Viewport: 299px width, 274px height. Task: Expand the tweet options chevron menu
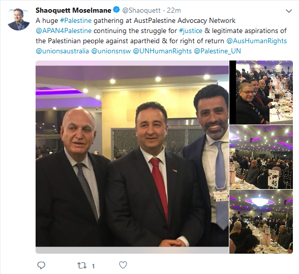point(289,11)
